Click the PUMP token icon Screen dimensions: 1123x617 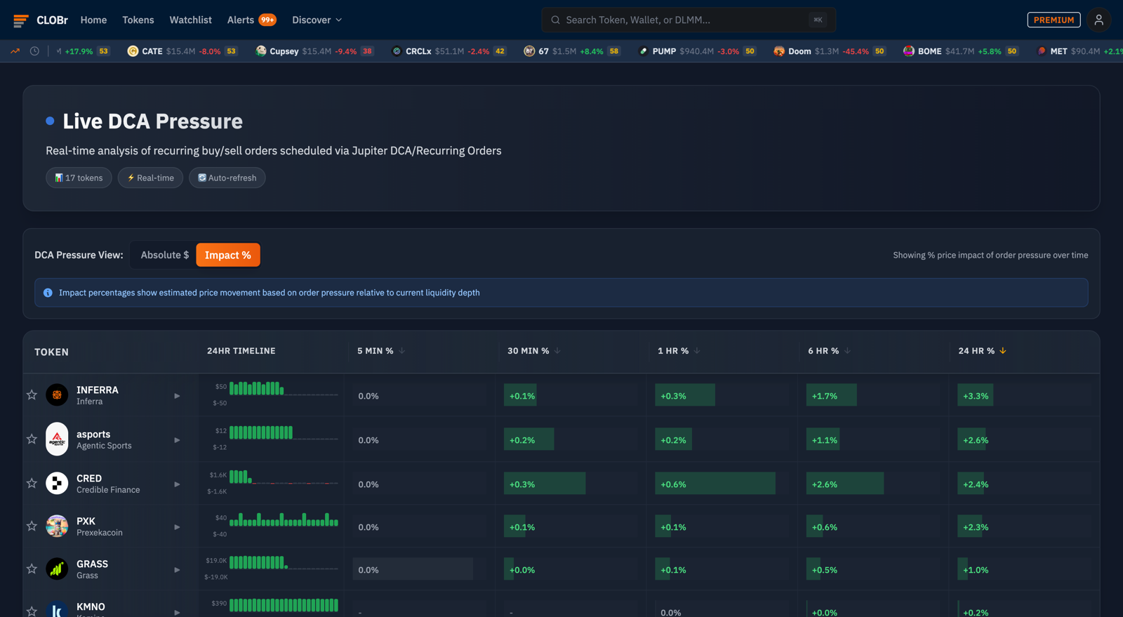pyautogui.click(x=644, y=51)
